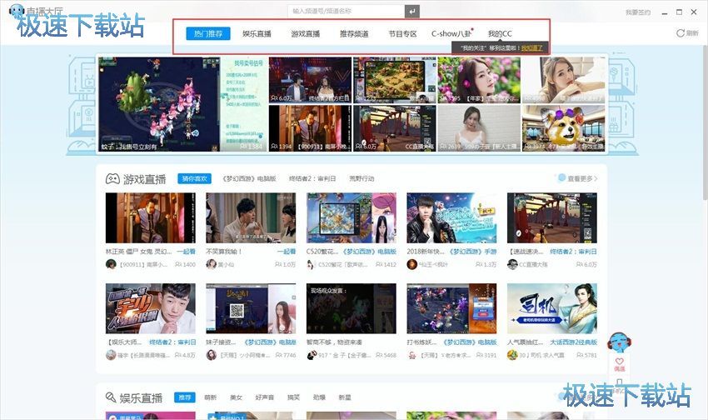Select the 推荐 entertainment filter
Screen dimensions: 708x420
pyautogui.click(x=185, y=397)
